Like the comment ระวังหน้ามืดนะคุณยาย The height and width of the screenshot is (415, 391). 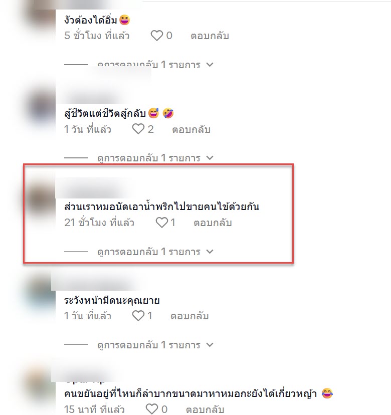138,316
